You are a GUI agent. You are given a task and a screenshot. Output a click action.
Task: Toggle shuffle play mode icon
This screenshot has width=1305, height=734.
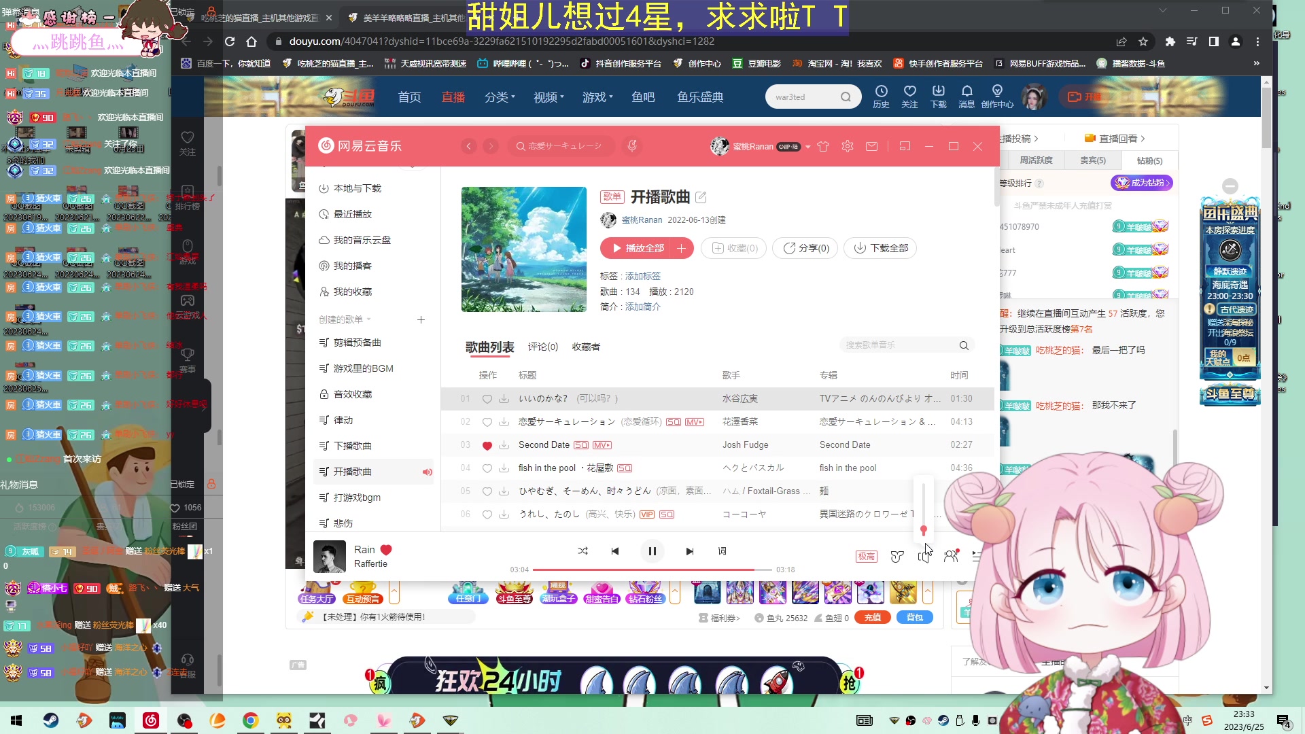[582, 551]
